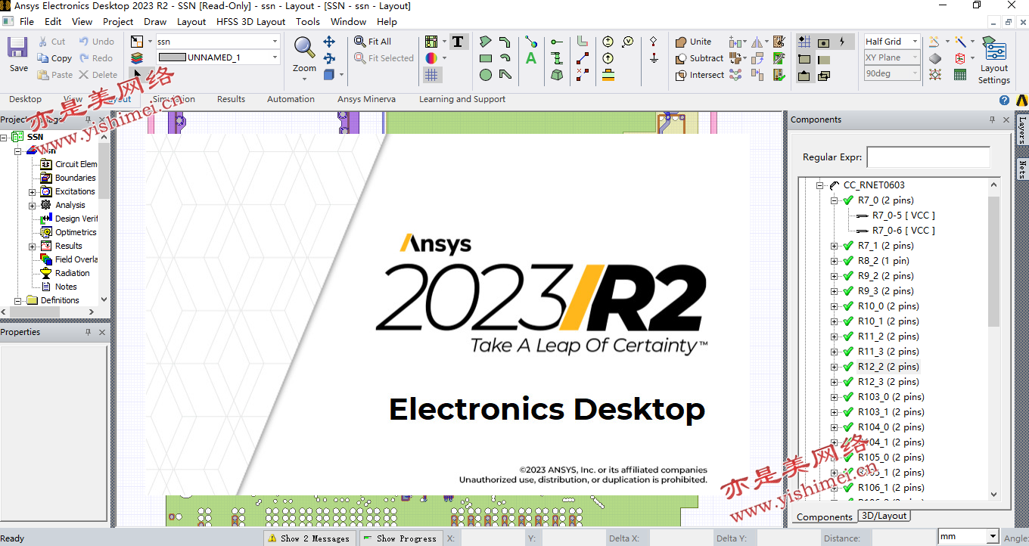Select the green text 'A' tool
The image size is (1029, 546).
(x=531, y=58)
